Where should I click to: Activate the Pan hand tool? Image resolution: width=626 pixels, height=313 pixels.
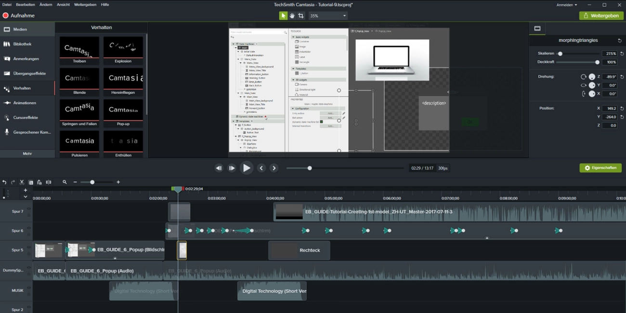(292, 15)
